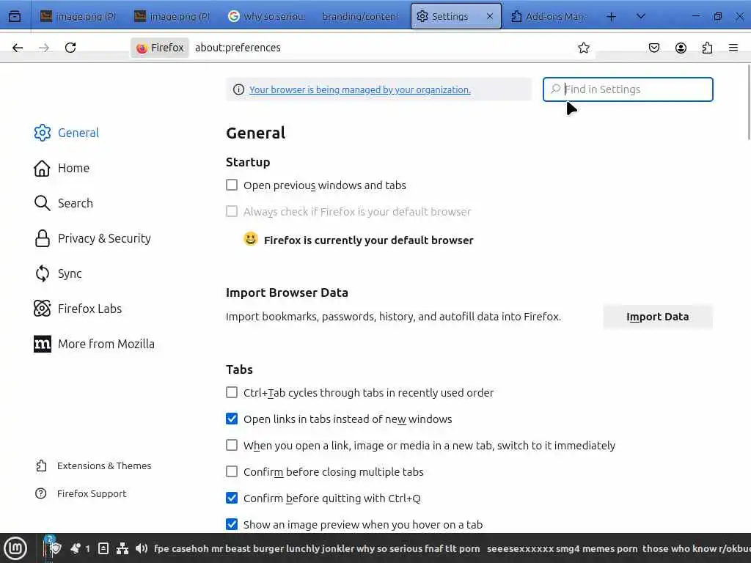Click the 'Tabs' section heading
Viewport: 751px width, 563px height.
[240, 369]
